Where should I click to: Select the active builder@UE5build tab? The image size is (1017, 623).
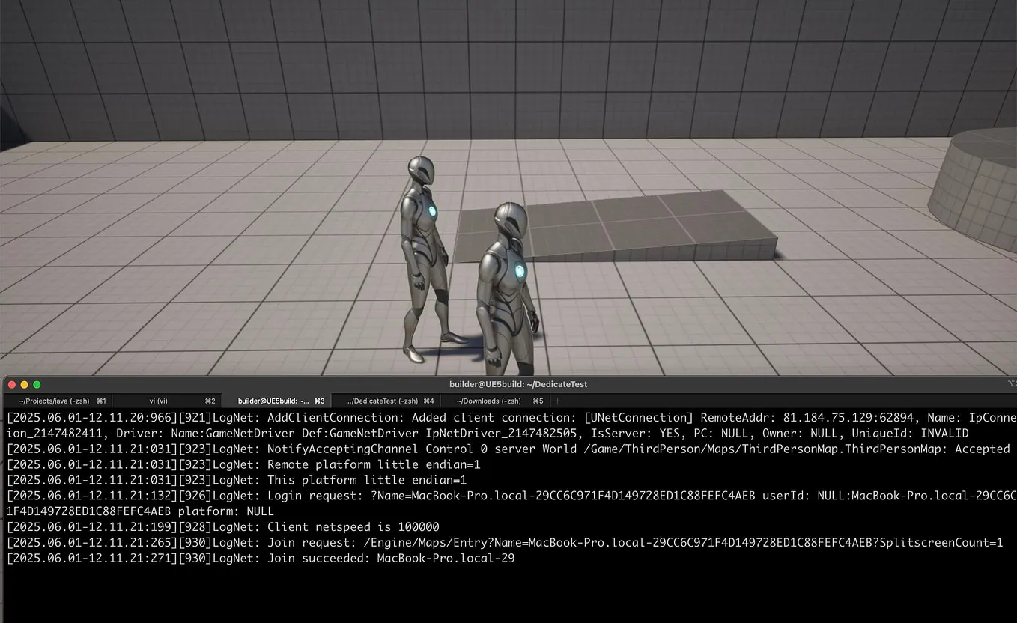click(x=277, y=401)
